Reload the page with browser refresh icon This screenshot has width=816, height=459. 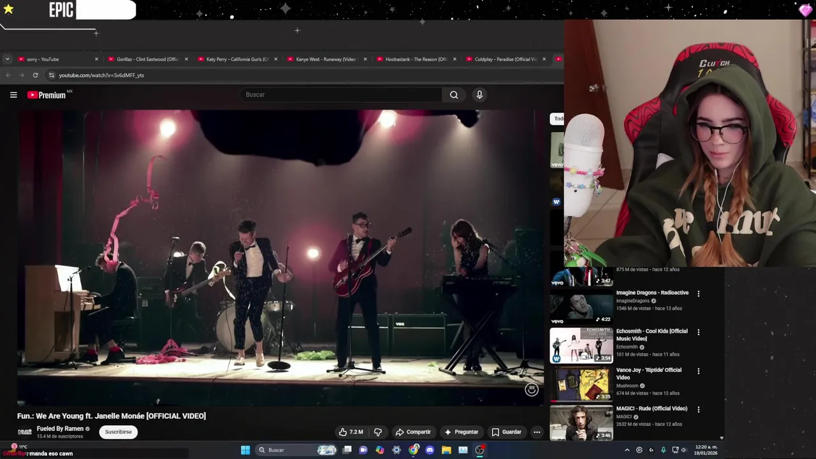[35, 75]
